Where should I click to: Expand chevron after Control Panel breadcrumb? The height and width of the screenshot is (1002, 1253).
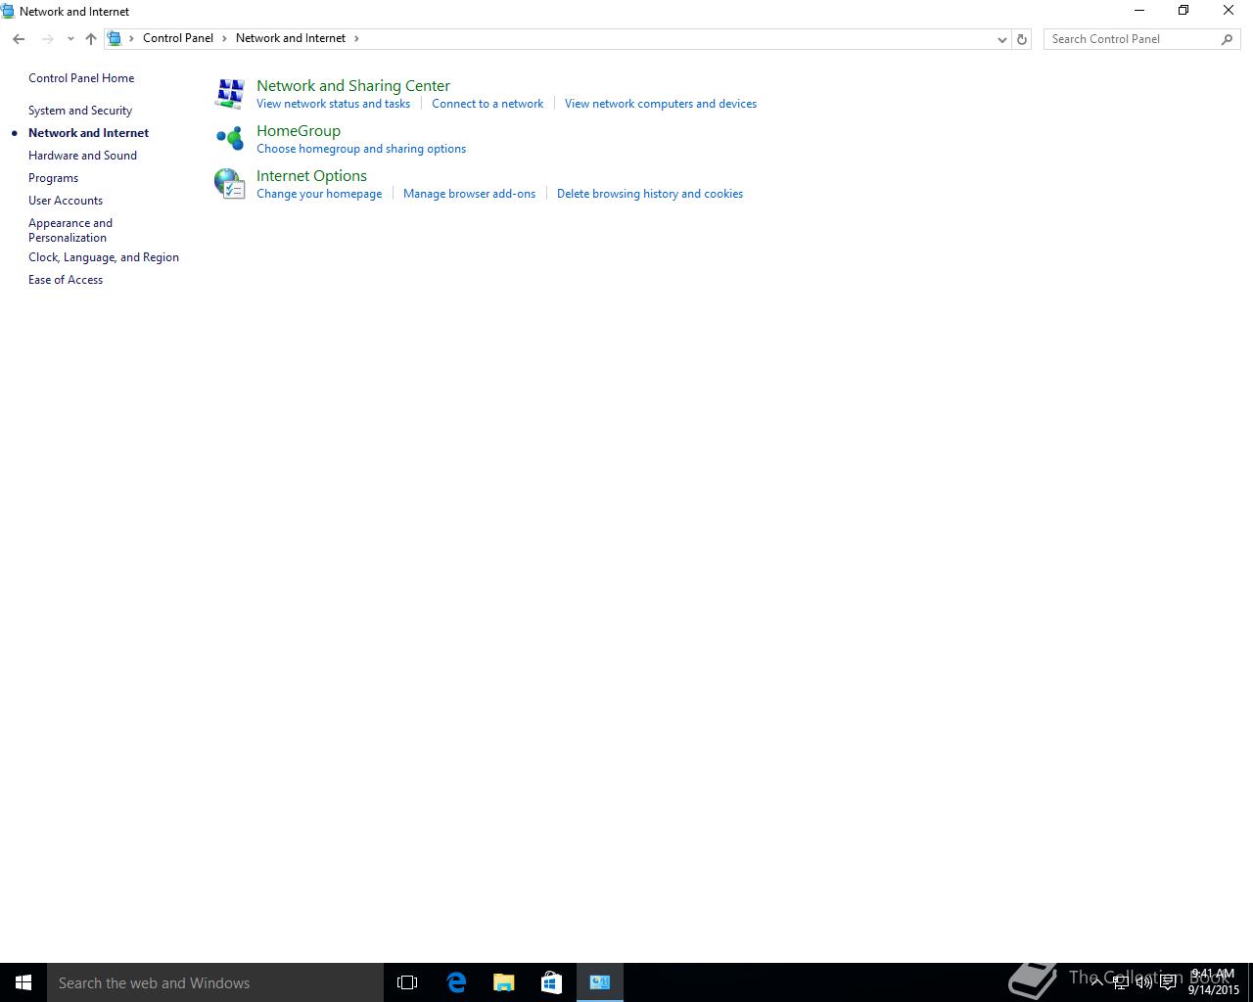tap(224, 38)
